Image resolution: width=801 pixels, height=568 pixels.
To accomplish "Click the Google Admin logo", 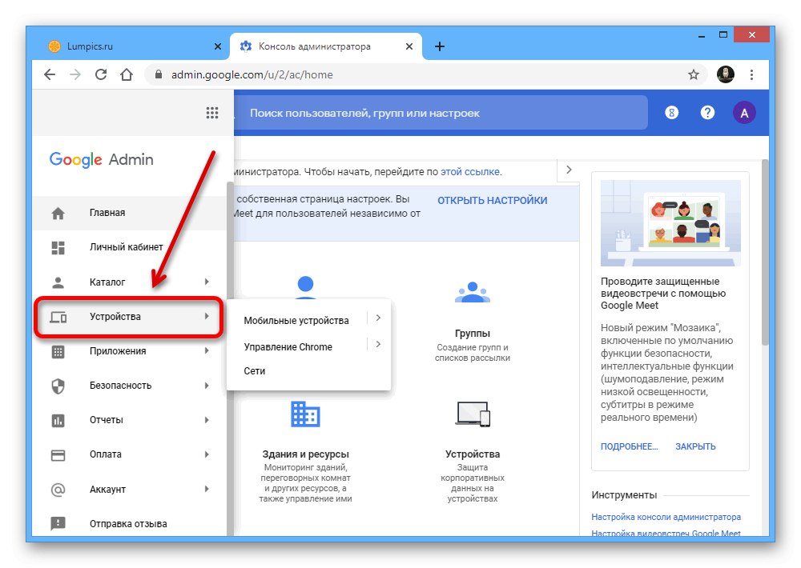I will click(101, 159).
